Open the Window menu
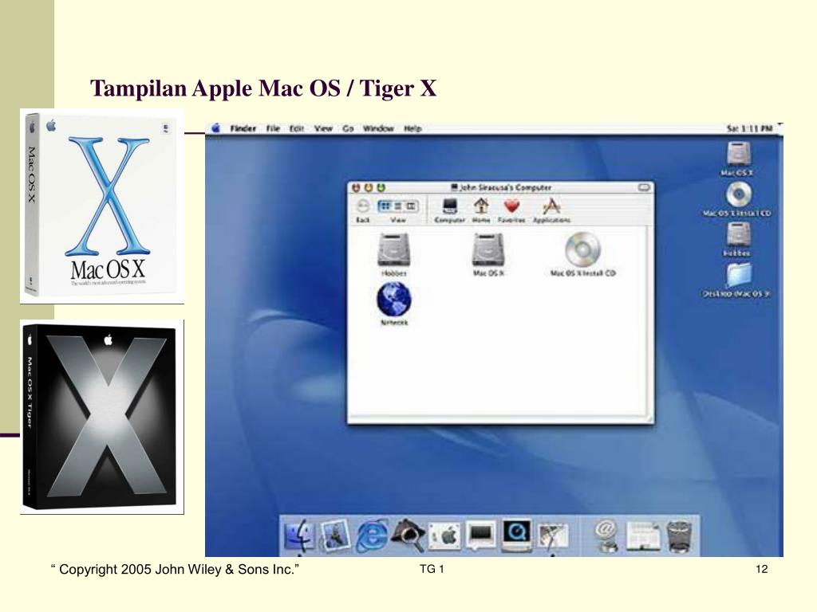Viewport: 817px width, 612px height. [378, 128]
